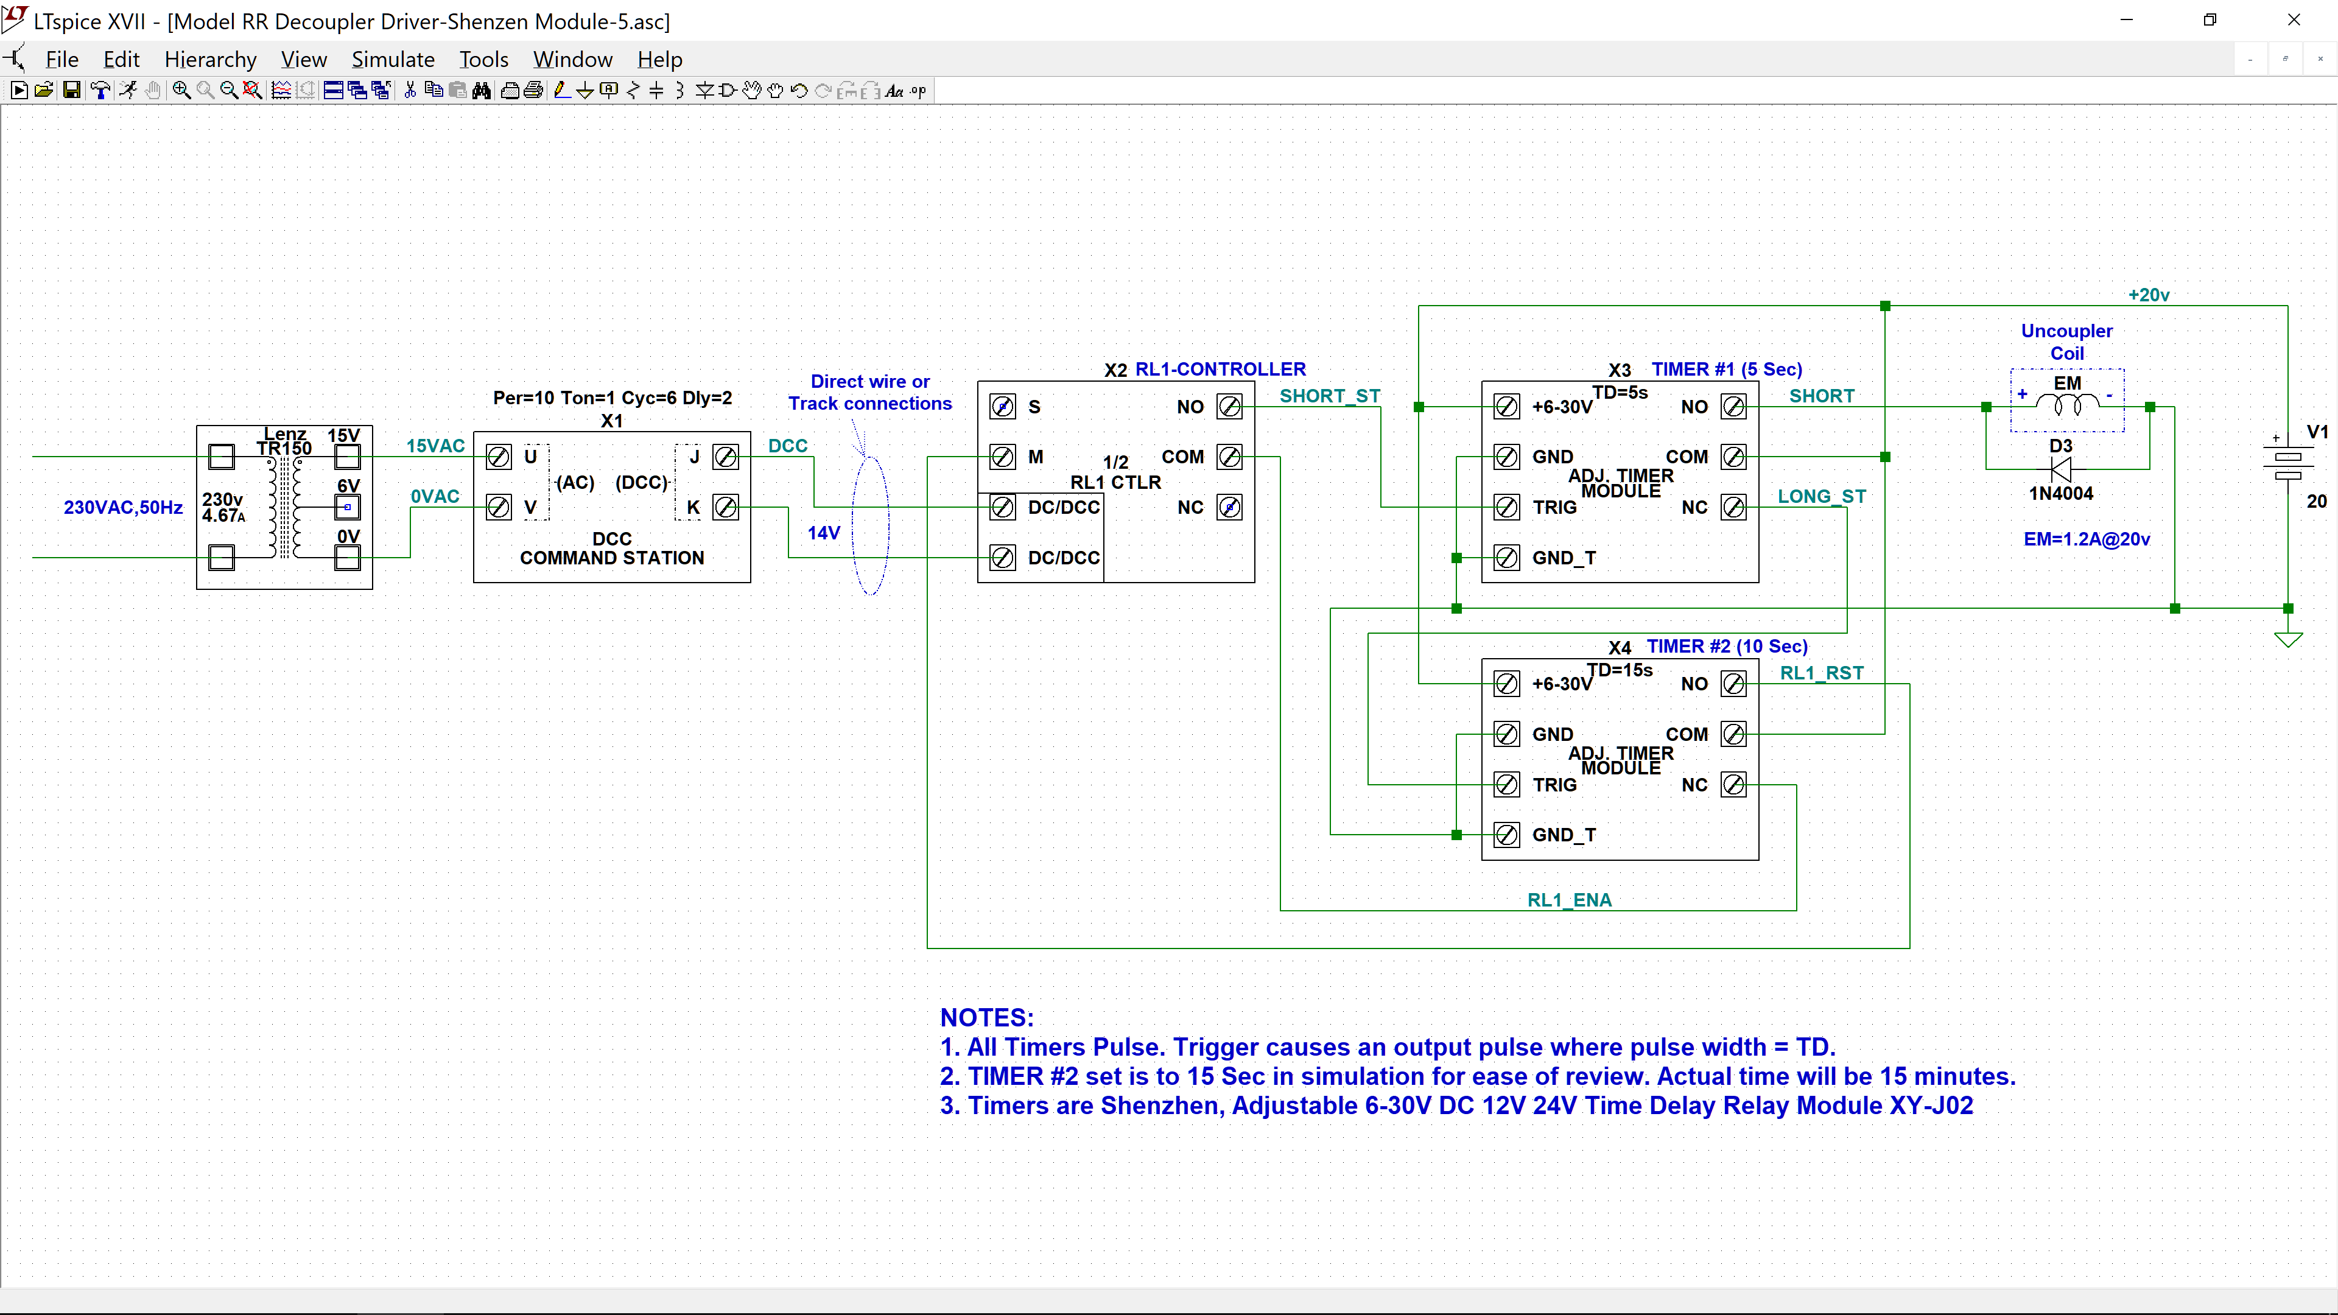
Task: Click the Run simulation icon
Action: [19, 91]
